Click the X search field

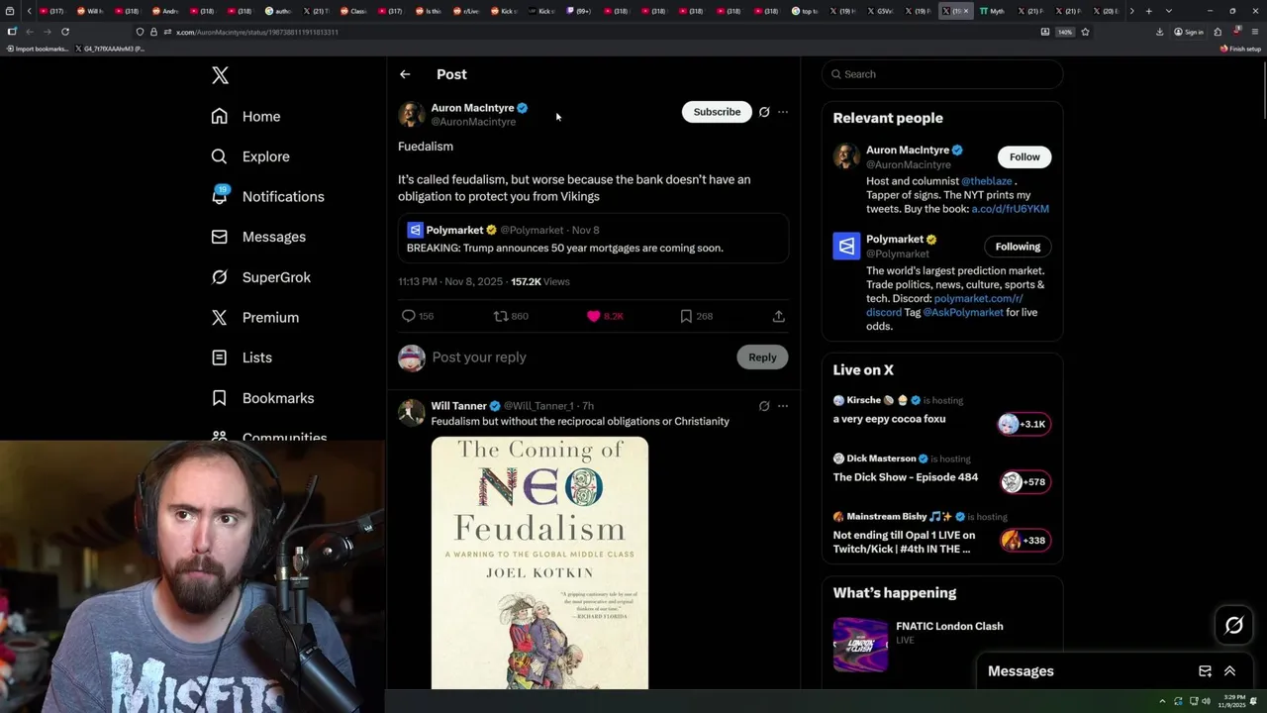coord(942,74)
